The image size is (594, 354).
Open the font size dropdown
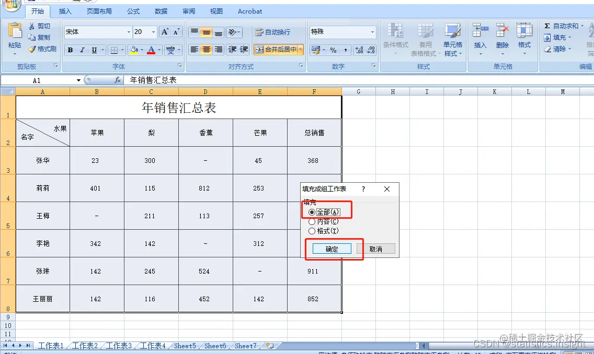coord(153,32)
